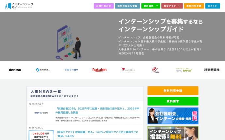Open 採用お役立ち情報 in the navigation

point(127,6)
